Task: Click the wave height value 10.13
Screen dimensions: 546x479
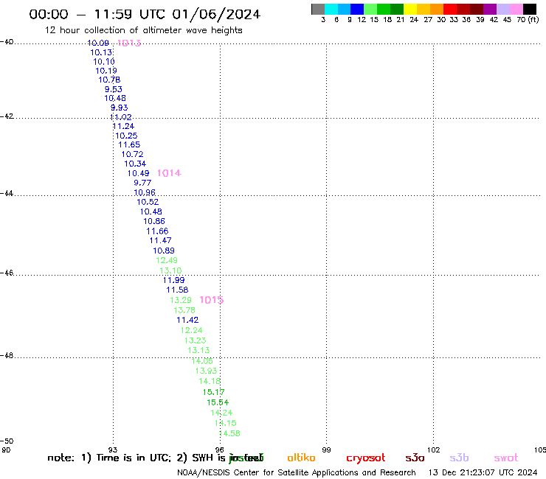Action: (x=101, y=52)
